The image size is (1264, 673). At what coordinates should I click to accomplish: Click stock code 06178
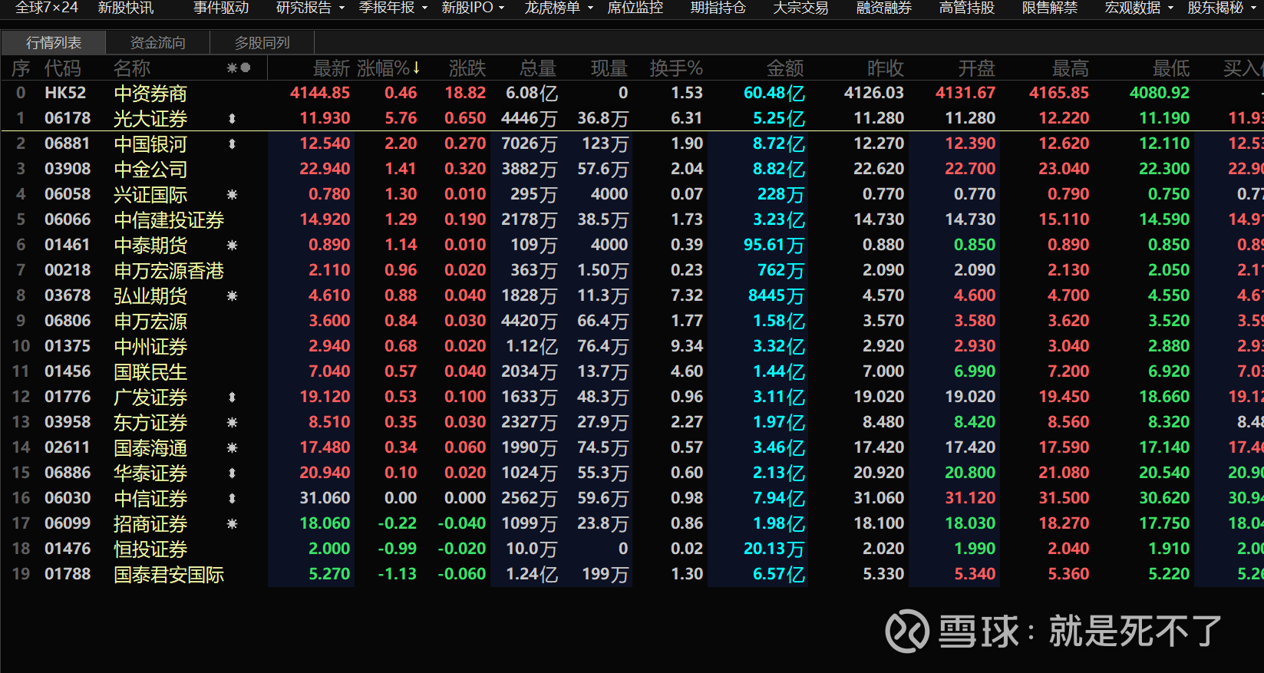pos(68,118)
